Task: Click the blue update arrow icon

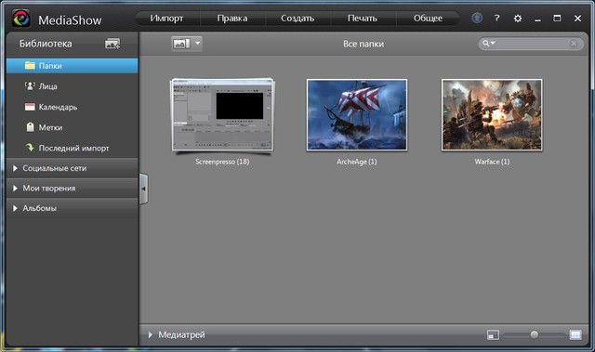Action: [477, 18]
